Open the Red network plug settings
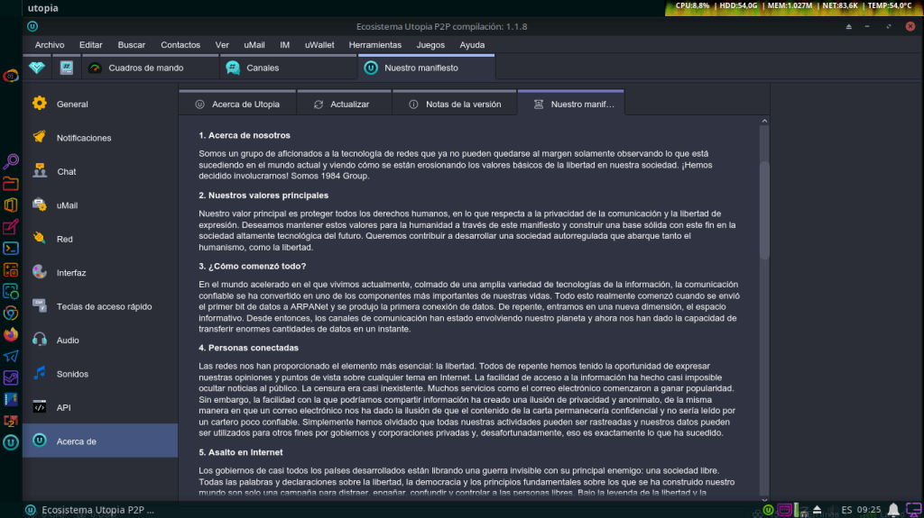This screenshot has height=518, width=924. pos(40,239)
